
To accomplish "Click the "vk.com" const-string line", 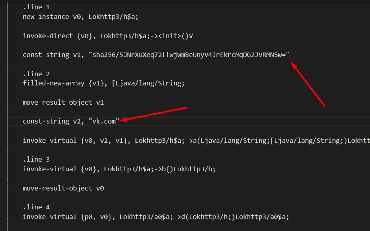I will pos(71,122).
